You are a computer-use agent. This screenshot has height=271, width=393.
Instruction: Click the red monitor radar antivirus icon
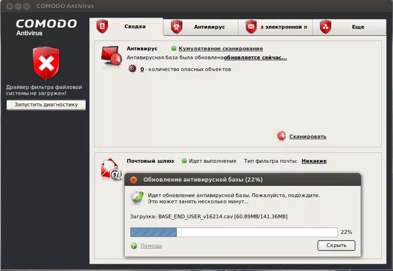click(112, 56)
